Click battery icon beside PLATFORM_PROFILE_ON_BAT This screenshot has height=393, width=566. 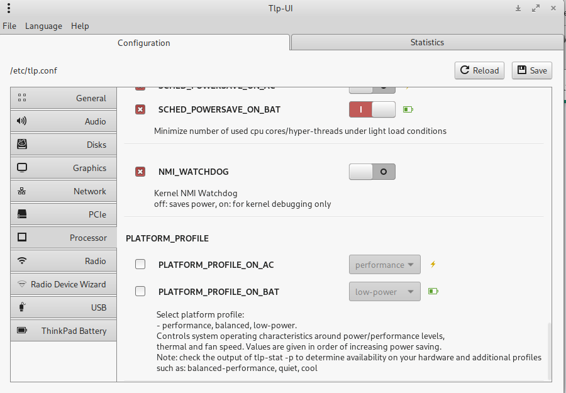433,291
